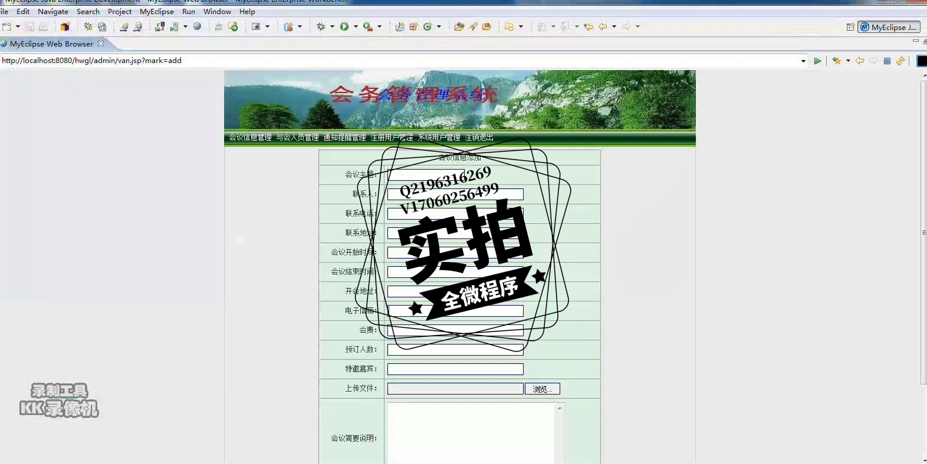Click the 上传文件 file path field
This screenshot has width=927, height=464.
click(455, 389)
